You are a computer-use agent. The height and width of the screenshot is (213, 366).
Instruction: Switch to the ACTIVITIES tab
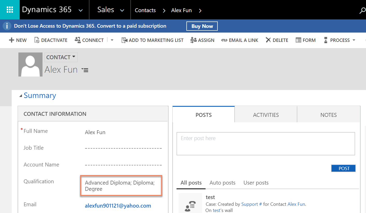pos(266,115)
